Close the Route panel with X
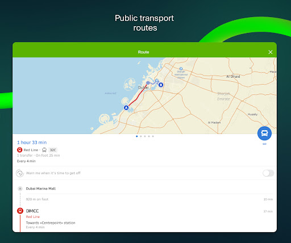The image size is (291, 243). (x=271, y=52)
